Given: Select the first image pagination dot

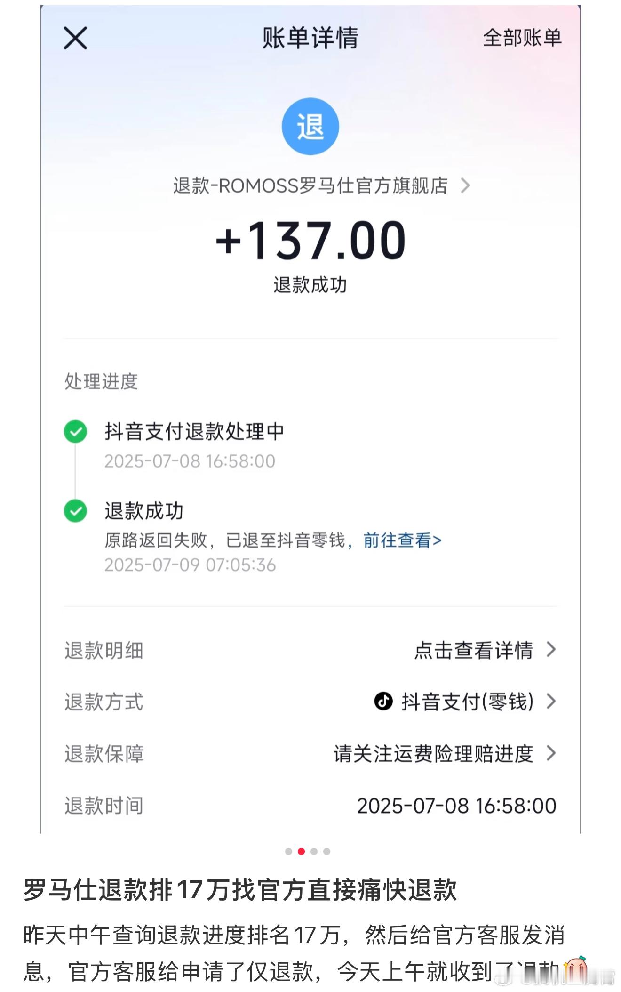Looking at the screenshot, I should (x=288, y=851).
